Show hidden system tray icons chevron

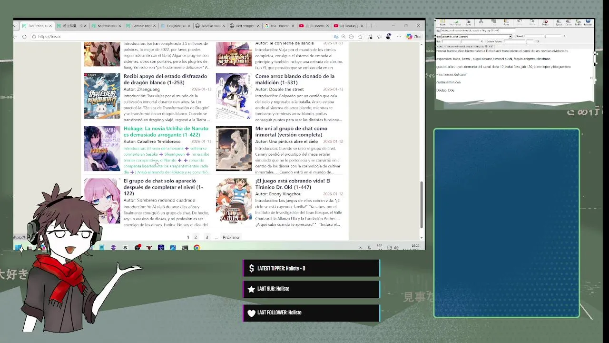[x=360, y=248]
